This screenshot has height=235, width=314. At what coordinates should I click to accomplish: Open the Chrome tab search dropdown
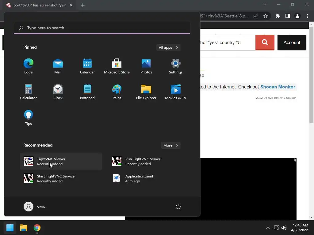point(265,4)
